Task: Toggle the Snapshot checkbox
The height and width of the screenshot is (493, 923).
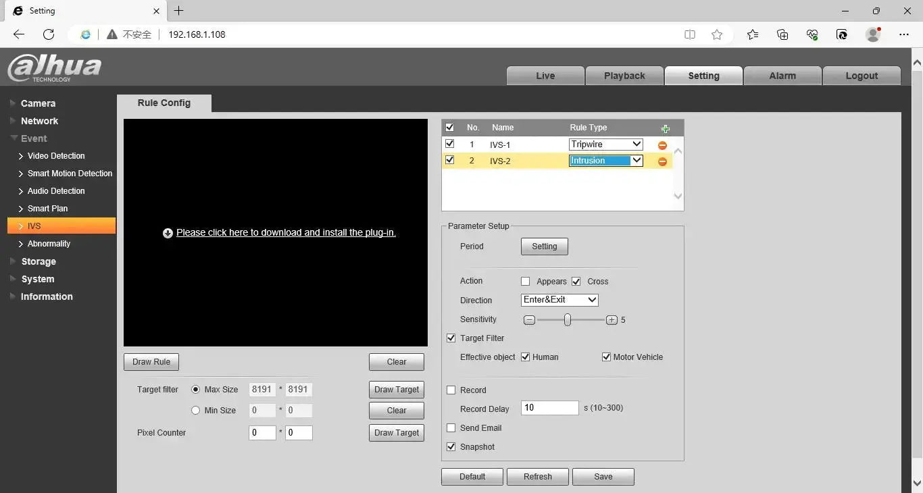Action: [451, 447]
